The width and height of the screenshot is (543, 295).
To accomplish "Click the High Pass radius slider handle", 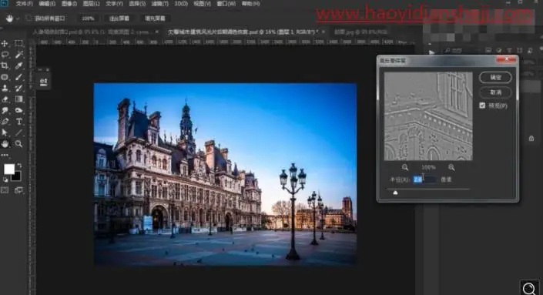I will [x=395, y=193].
